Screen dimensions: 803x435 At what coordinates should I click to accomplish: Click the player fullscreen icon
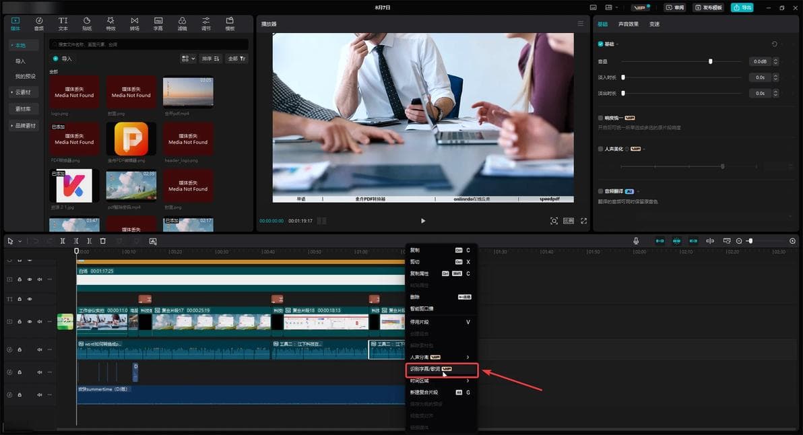point(584,221)
